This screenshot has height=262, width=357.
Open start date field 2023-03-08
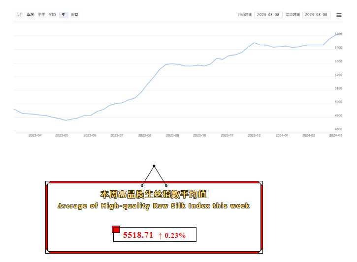pyautogui.click(x=268, y=15)
